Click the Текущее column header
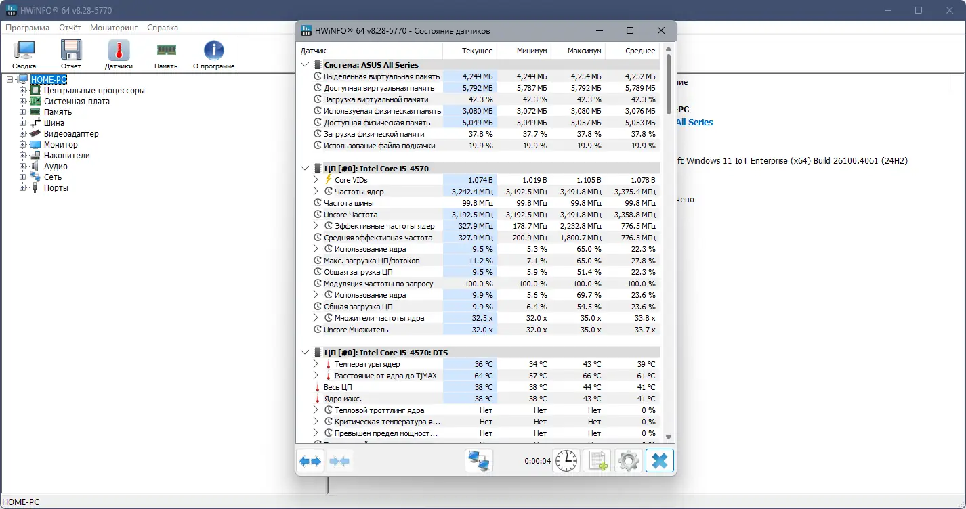 (x=470, y=51)
